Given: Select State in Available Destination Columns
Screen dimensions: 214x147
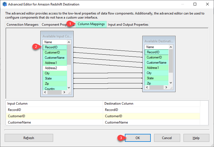Looking at the screenshot, I should point(157,78).
